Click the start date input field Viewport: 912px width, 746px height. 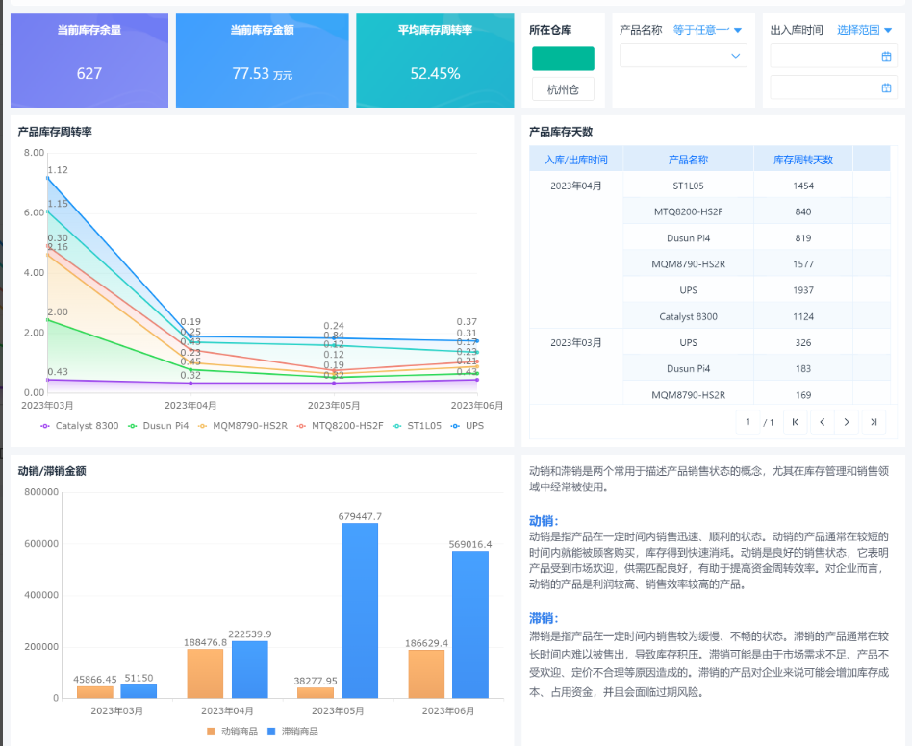pos(833,57)
